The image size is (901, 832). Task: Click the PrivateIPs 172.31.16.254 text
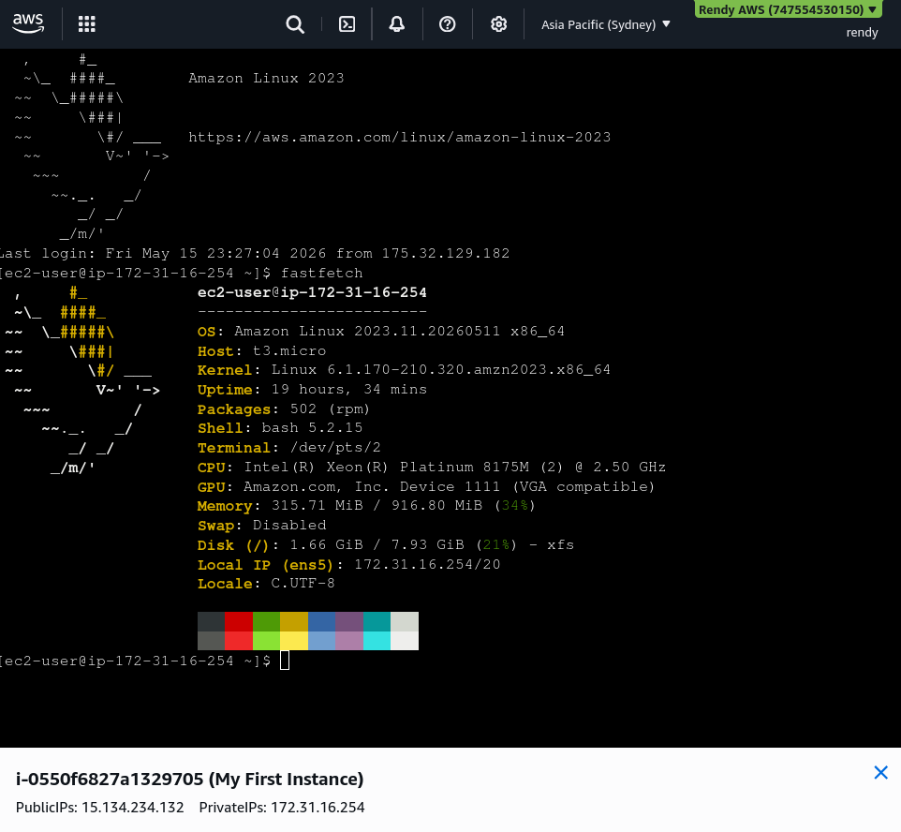click(282, 808)
